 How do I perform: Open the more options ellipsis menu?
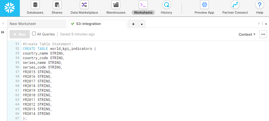point(263,34)
